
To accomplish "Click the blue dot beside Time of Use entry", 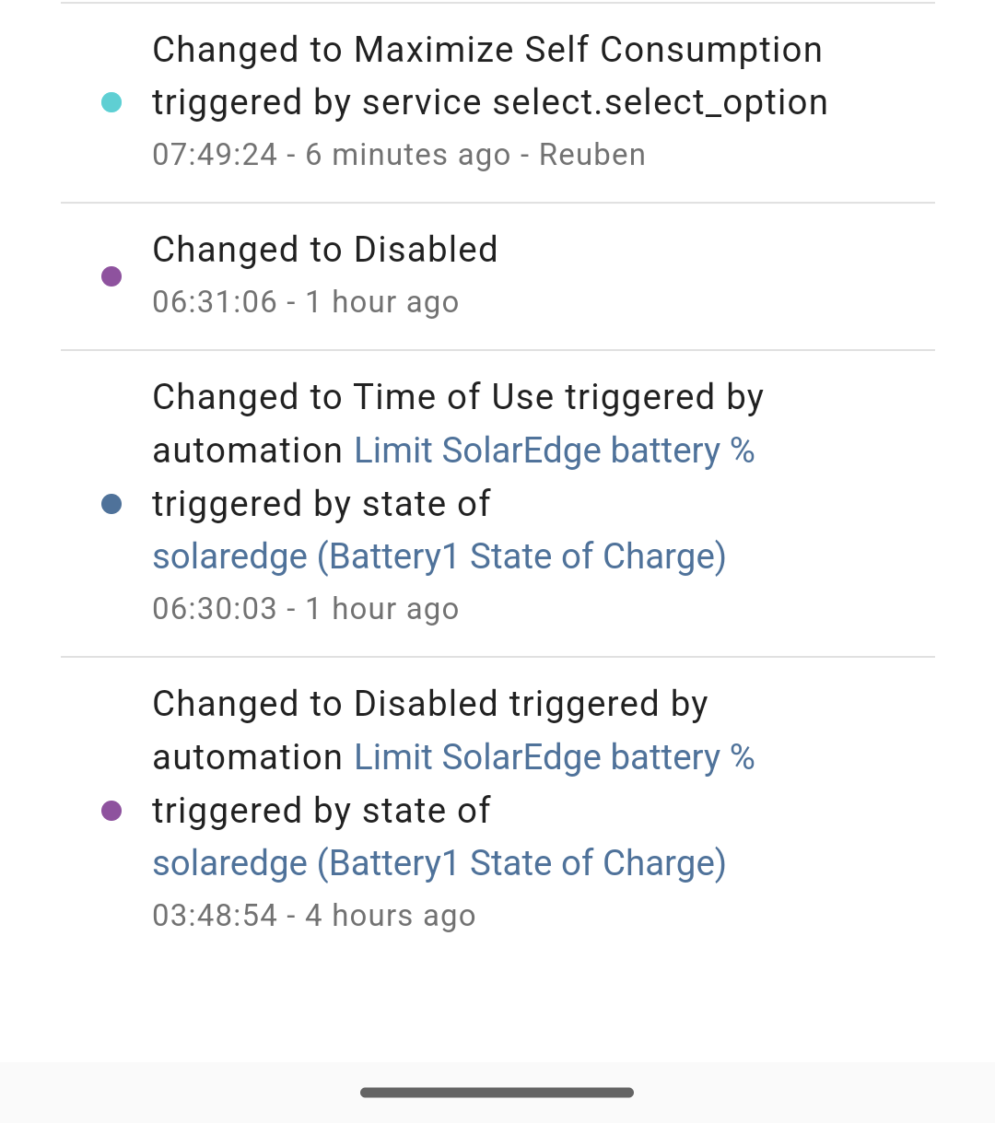I will [111, 504].
